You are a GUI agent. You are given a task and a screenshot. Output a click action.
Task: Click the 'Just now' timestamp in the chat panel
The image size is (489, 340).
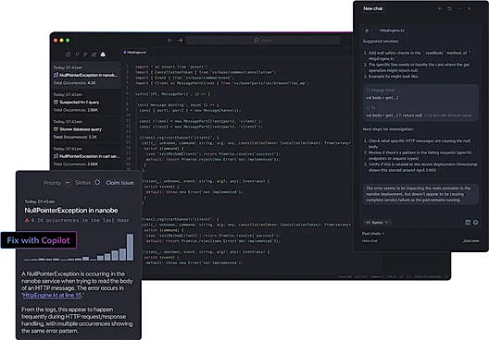tap(471, 241)
